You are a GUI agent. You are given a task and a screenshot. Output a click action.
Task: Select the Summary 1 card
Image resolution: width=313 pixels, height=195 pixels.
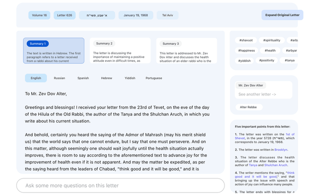click(x=54, y=51)
